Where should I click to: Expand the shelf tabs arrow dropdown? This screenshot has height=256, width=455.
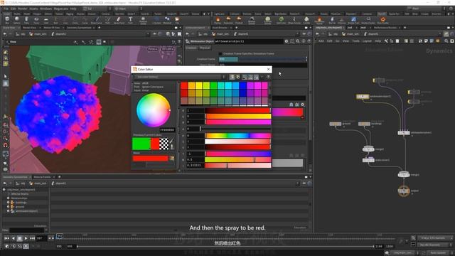click(208, 14)
